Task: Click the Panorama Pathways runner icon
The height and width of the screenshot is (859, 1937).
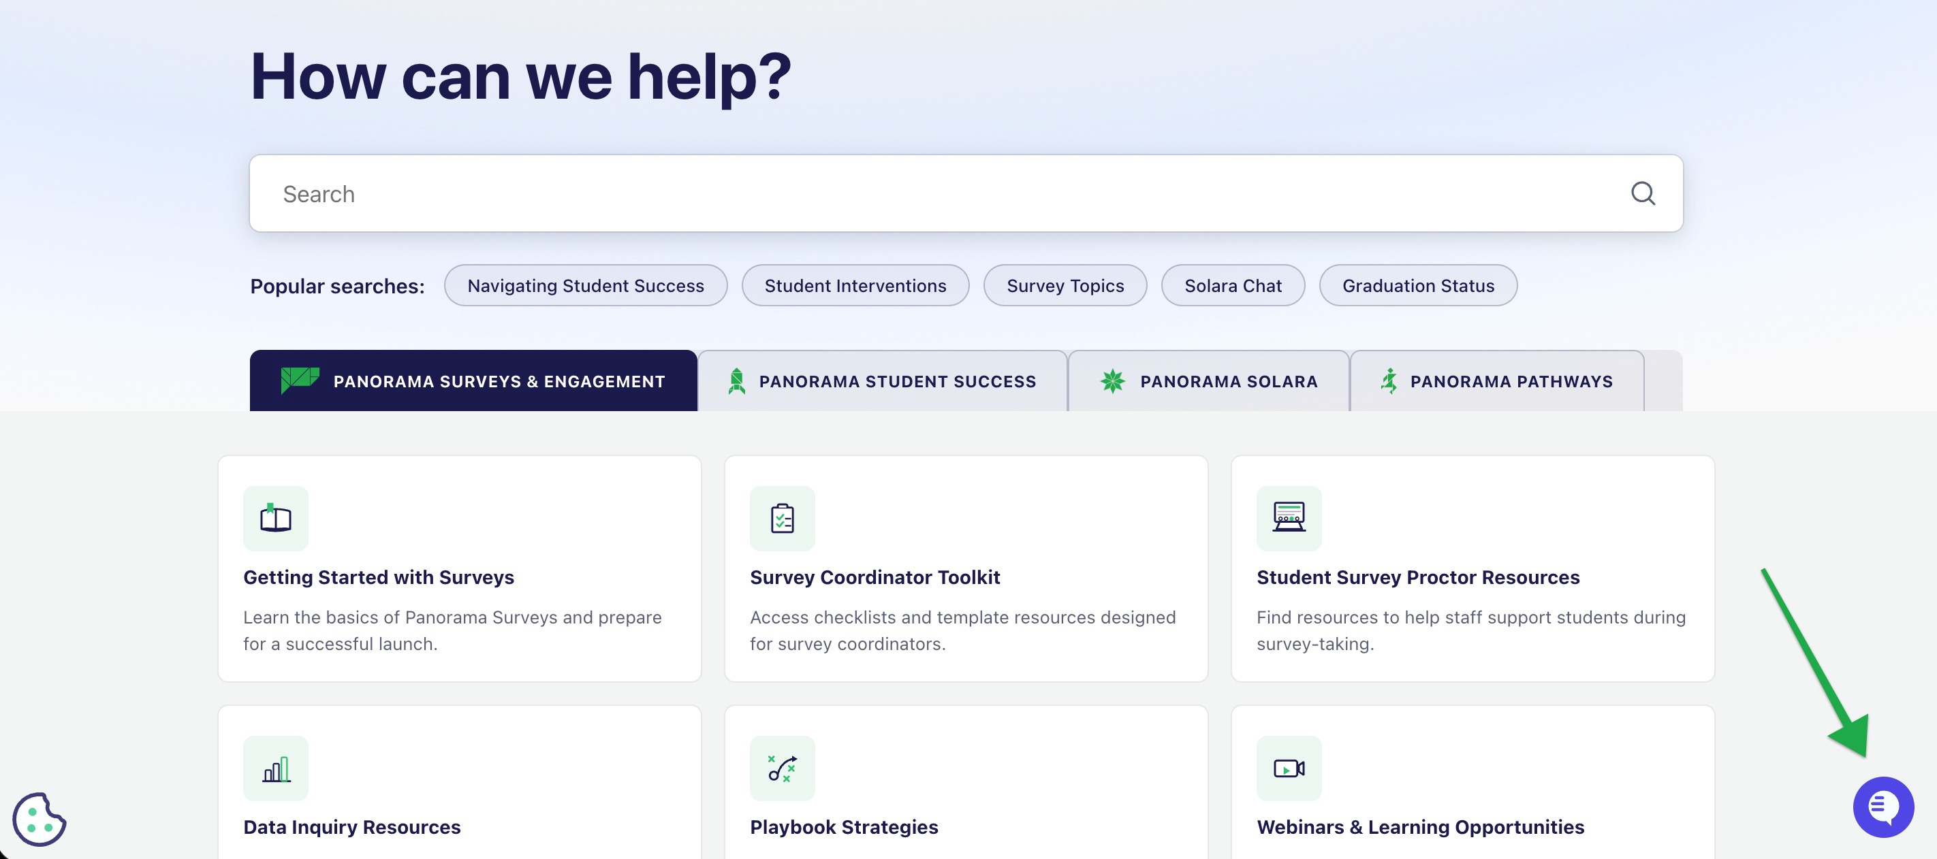Action: 1388,381
